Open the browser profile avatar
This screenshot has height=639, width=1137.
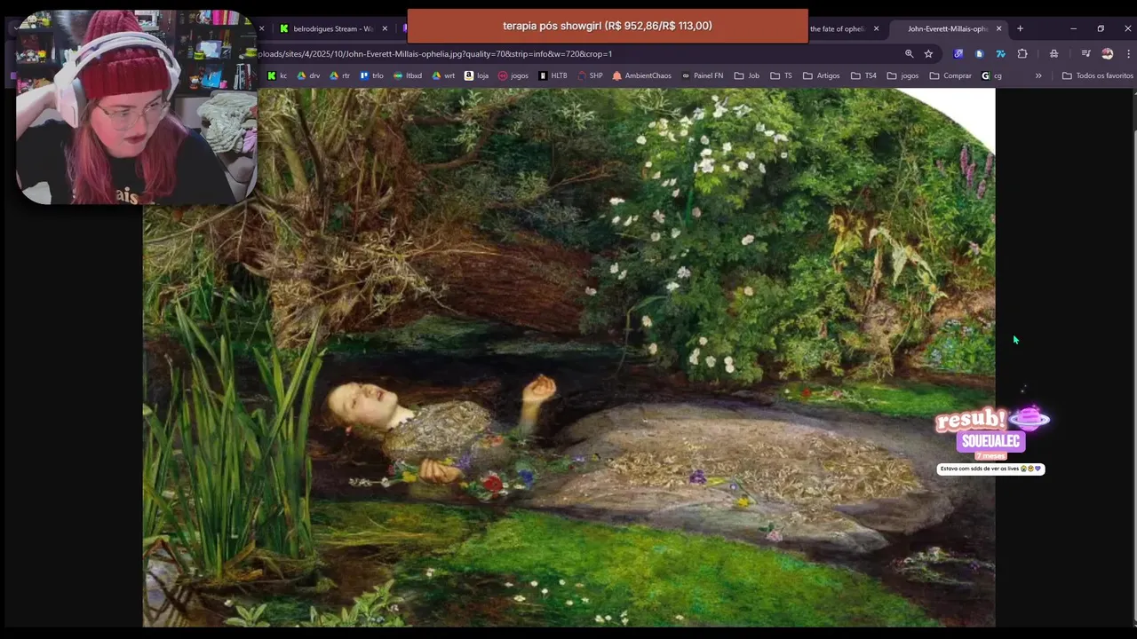[1107, 53]
